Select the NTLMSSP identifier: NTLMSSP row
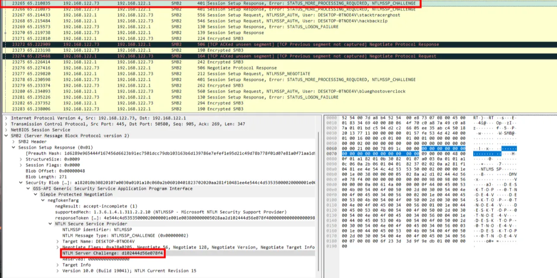The image size is (557, 278). (159, 230)
